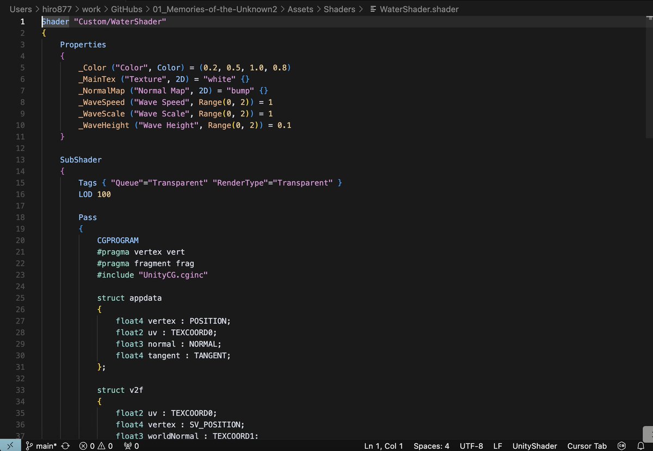Viewport: 653px width, 451px height.
Task: Click the Tags keyword on line 15
Action: [88, 183]
